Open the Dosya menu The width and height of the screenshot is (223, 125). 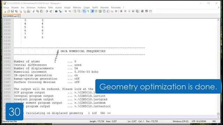[6, 8]
